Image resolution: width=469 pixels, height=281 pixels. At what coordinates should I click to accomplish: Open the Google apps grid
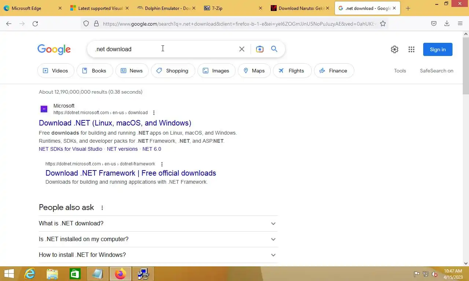pos(411,49)
